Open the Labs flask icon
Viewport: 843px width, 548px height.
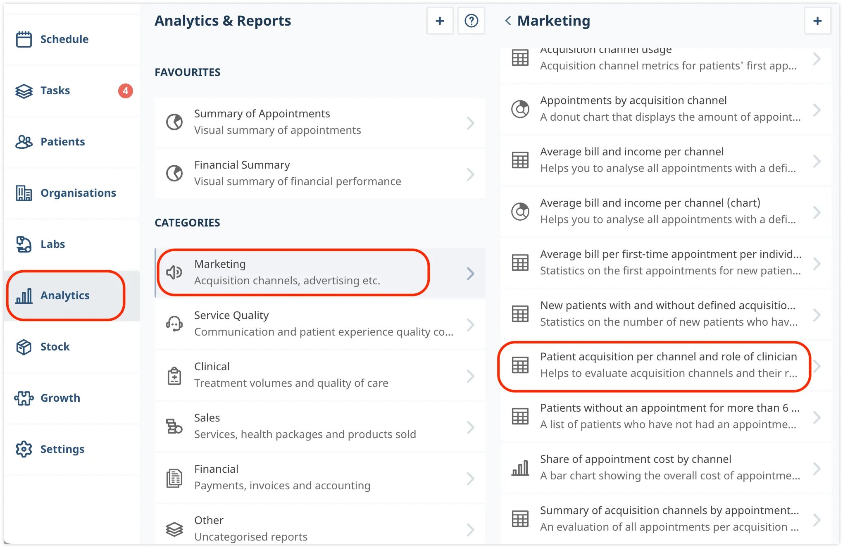pyautogui.click(x=23, y=244)
